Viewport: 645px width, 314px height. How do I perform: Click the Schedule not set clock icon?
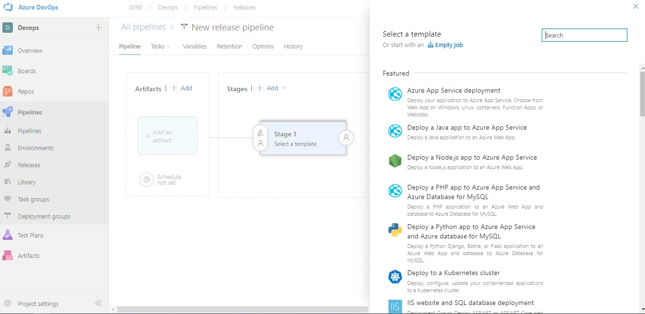pos(146,180)
